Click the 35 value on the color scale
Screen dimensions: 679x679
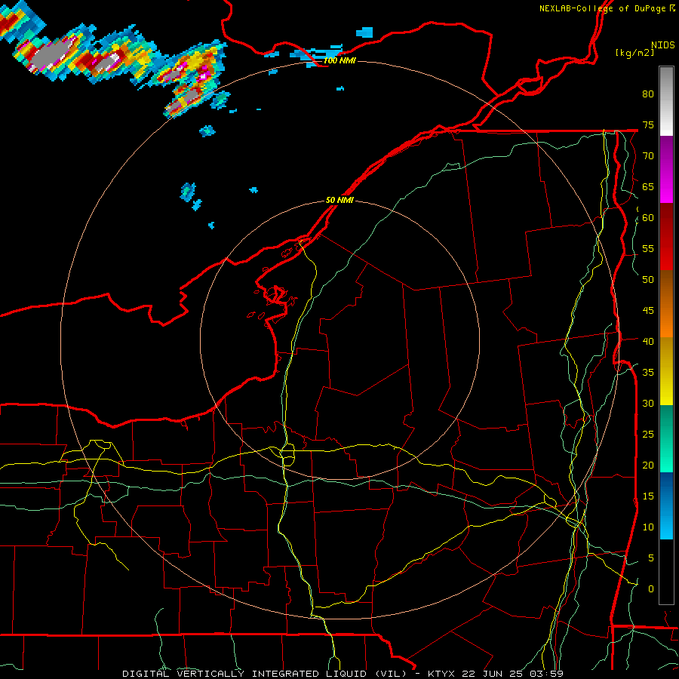(x=648, y=373)
